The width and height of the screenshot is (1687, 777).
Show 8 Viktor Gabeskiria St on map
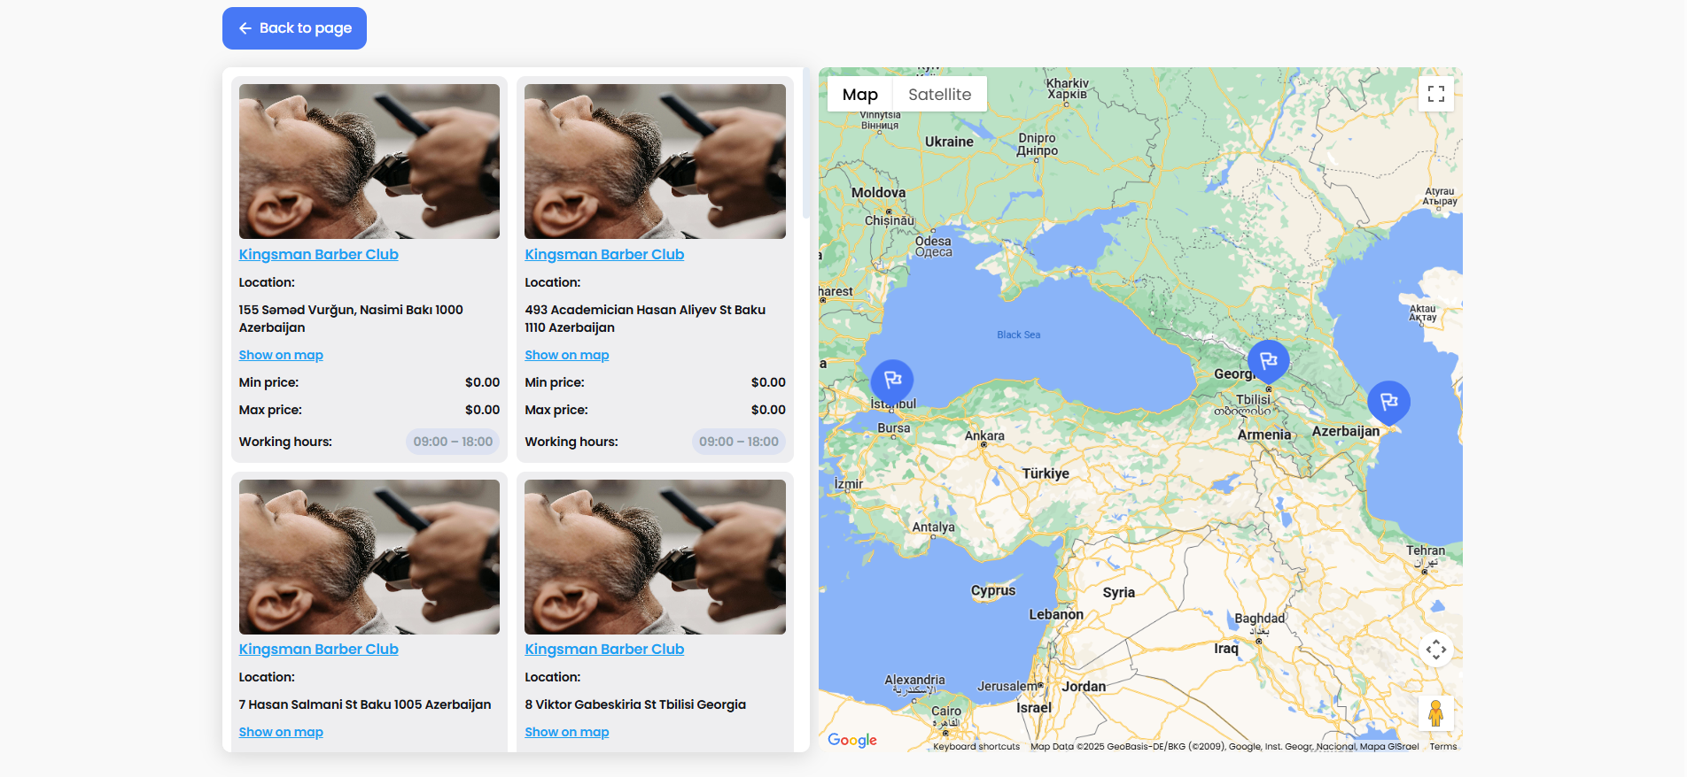pos(567,732)
